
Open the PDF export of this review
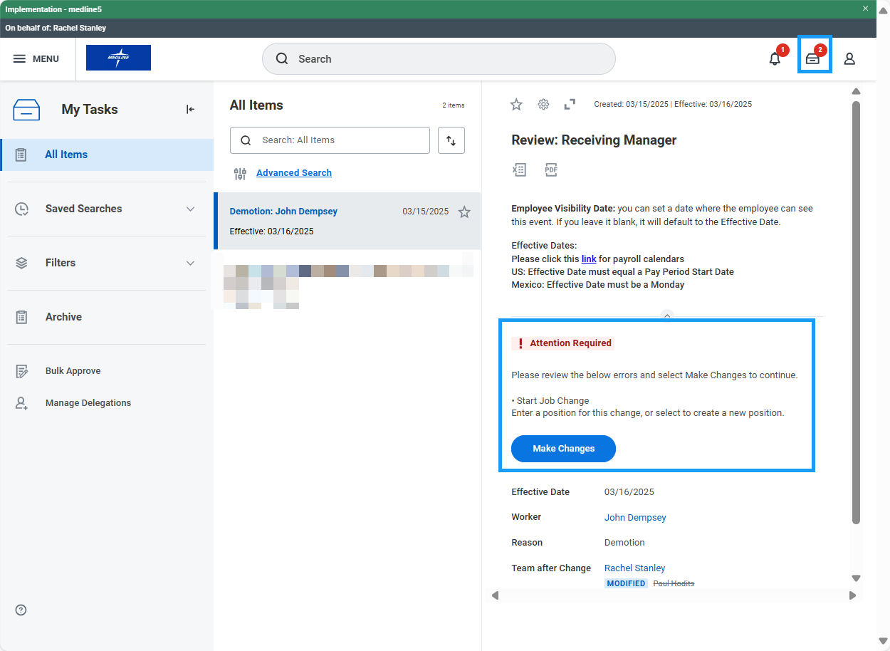(550, 170)
